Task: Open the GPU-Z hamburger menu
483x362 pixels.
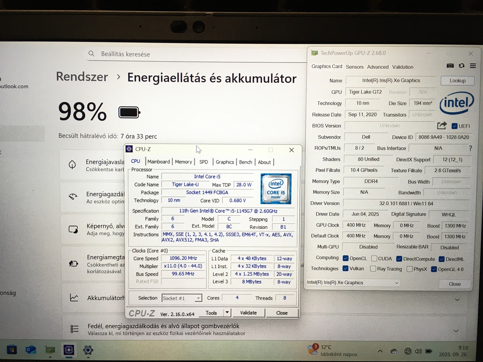Action: pos(473,66)
